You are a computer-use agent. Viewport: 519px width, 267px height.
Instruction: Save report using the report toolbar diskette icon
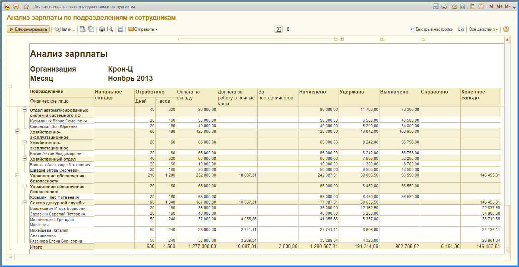point(120,29)
